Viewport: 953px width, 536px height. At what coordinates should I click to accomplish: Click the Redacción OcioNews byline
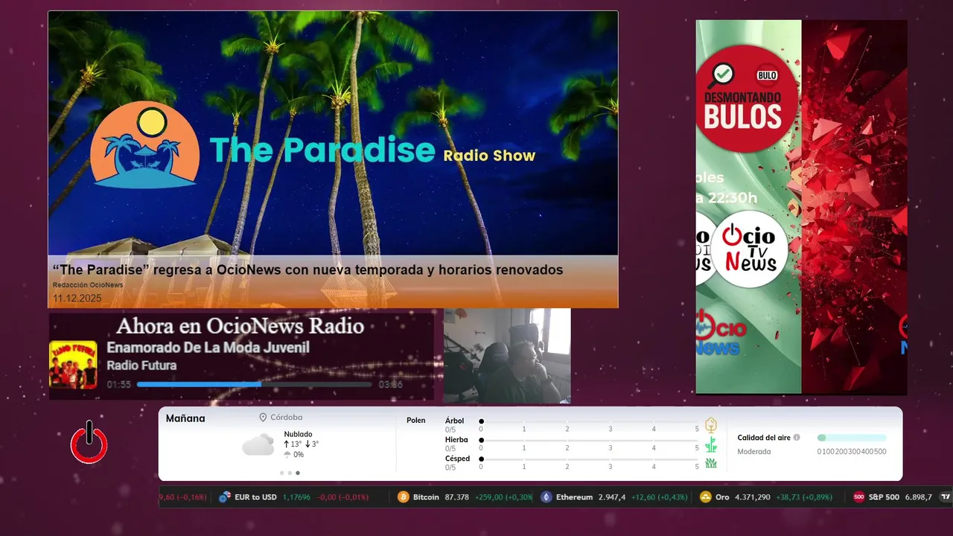pos(88,285)
